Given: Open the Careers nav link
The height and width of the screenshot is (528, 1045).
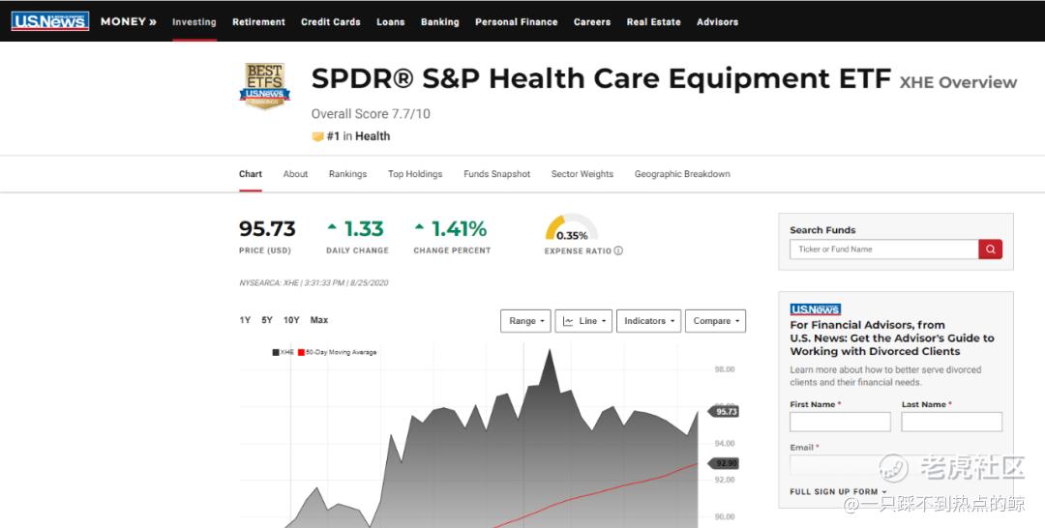Looking at the screenshot, I should [x=592, y=22].
